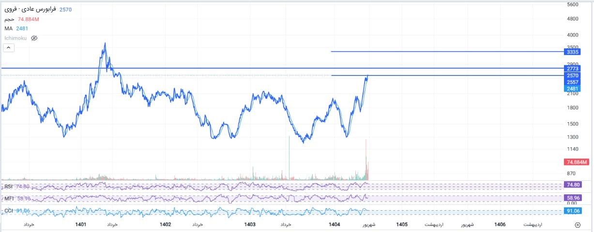Click the 1405 year label on time axis
This screenshot has height=232, width=594.
[402, 224]
